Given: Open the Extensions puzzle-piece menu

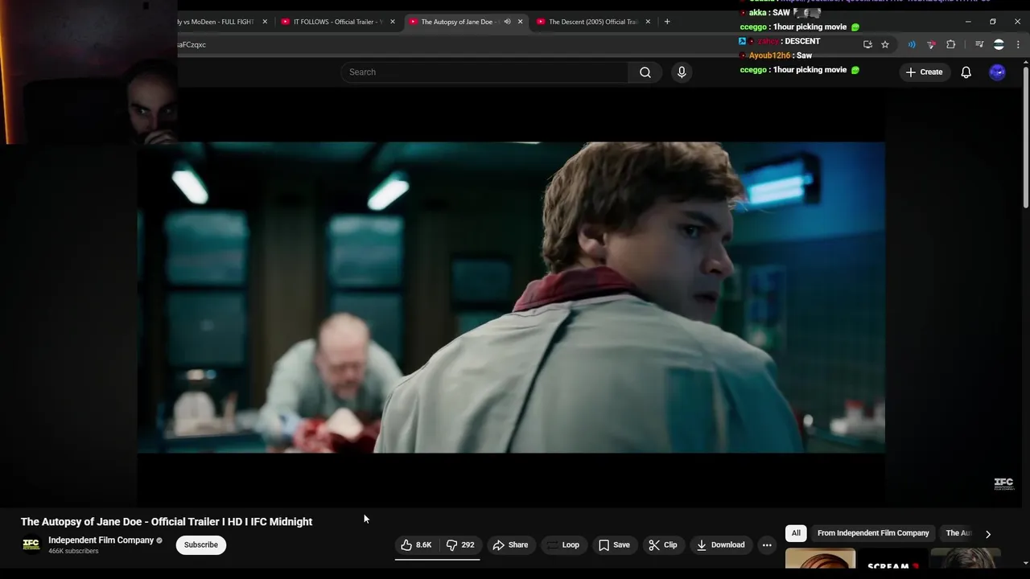Looking at the screenshot, I should [950, 44].
